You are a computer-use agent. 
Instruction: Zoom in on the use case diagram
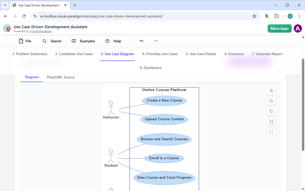point(271,91)
